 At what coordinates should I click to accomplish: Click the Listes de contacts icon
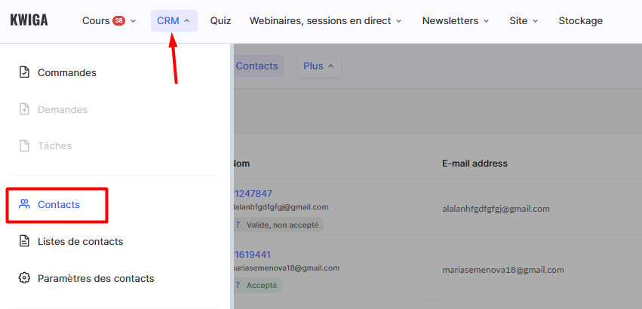click(x=24, y=241)
